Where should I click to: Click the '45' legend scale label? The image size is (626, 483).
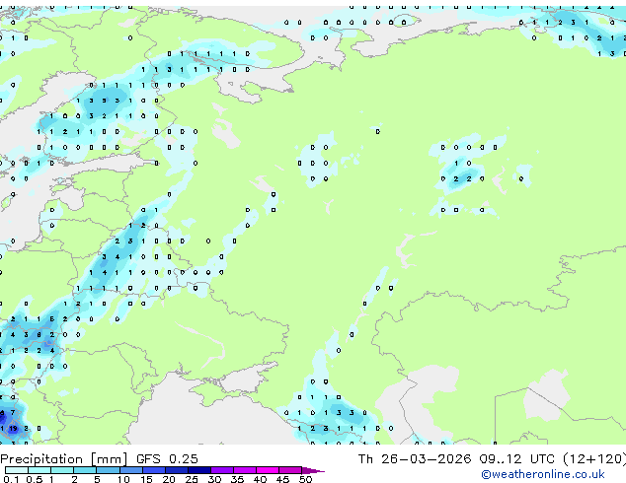click(282, 479)
